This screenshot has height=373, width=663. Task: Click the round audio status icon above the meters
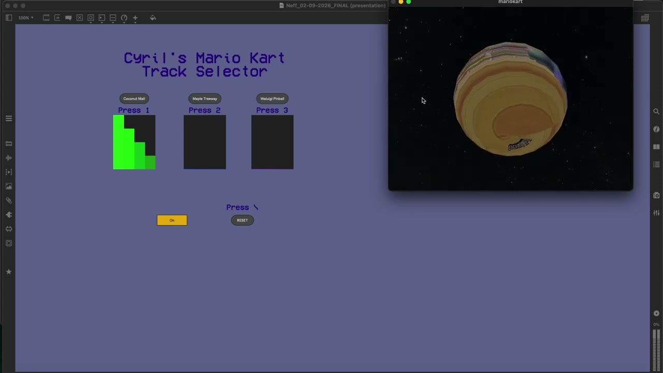656,313
